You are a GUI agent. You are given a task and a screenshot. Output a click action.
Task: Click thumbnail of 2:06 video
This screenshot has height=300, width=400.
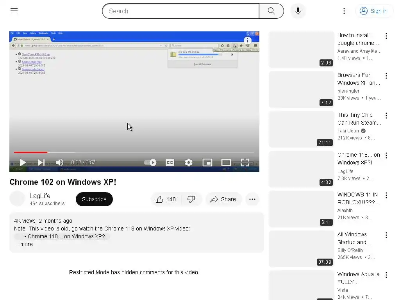(x=302, y=50)
